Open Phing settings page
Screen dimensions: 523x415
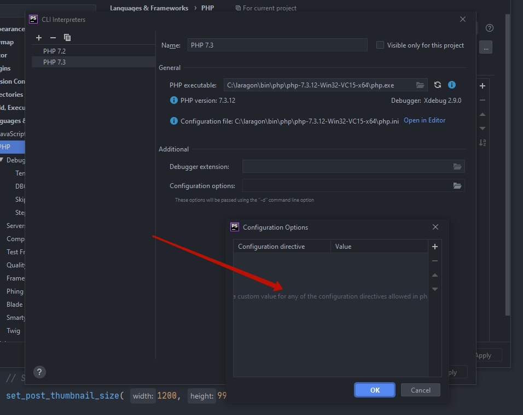tap(15, 291)
